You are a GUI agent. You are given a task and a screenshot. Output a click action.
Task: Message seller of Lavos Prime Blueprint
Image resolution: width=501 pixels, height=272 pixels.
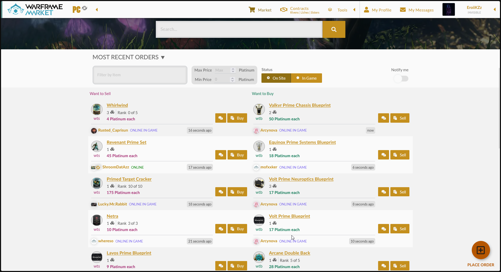(x=221, y=266)
